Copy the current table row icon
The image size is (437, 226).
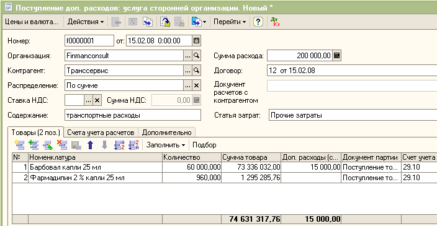tap(34, 145)
